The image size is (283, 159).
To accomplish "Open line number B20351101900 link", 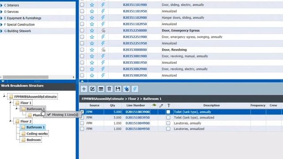I will tap(135, 5).
